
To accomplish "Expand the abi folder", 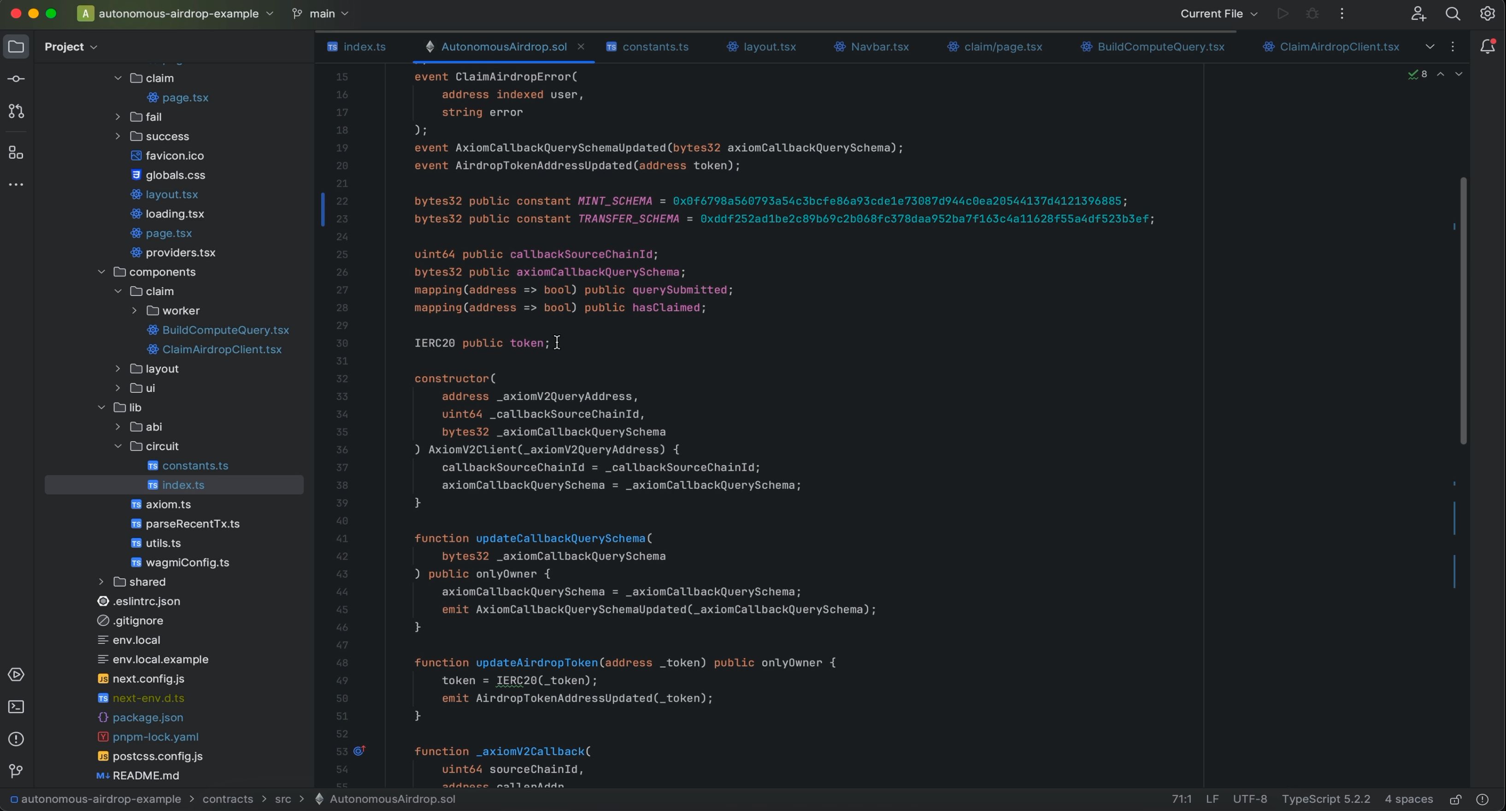I will pyautogui.click(x=118, y=427).
